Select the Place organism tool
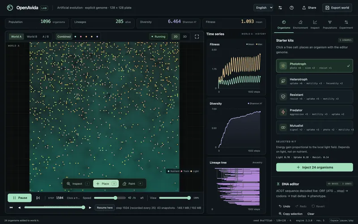This screenshot has width=358, height=224. 106,184
